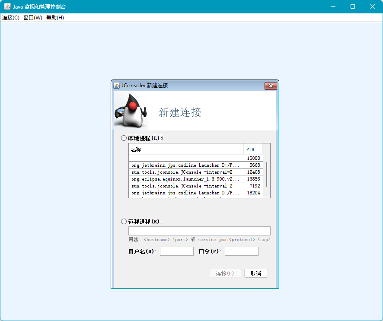Click the JConsole dialog title bar Java icon
Image resolution: width=383 pixels, height=321 pixels.
pyautogui.click(x=117, y=86)
